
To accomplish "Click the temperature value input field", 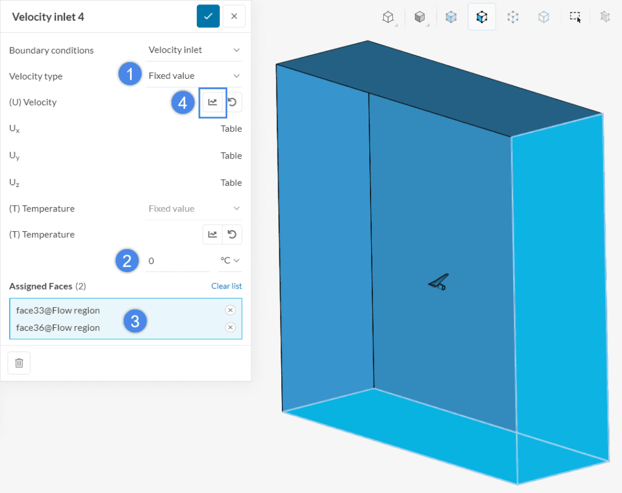I will pyautogui.click(x=177, y=260).
